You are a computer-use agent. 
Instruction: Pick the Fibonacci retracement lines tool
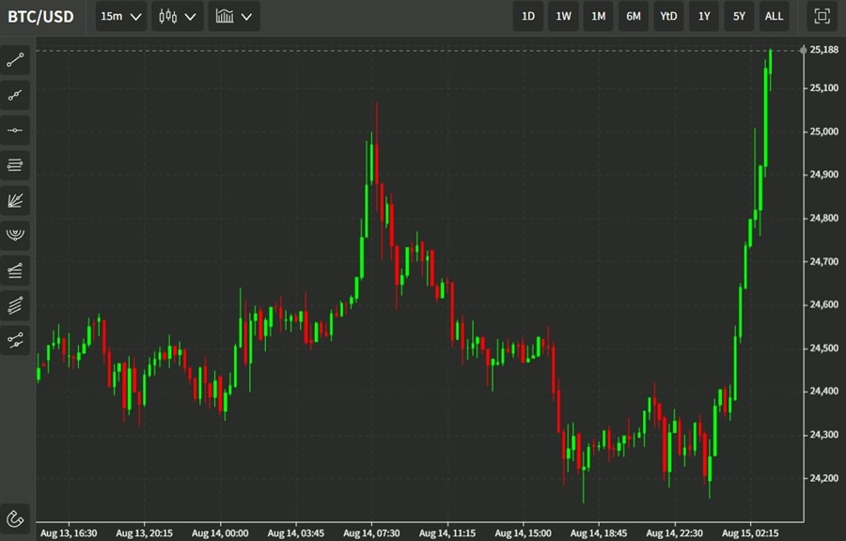(x=15, y=165)
